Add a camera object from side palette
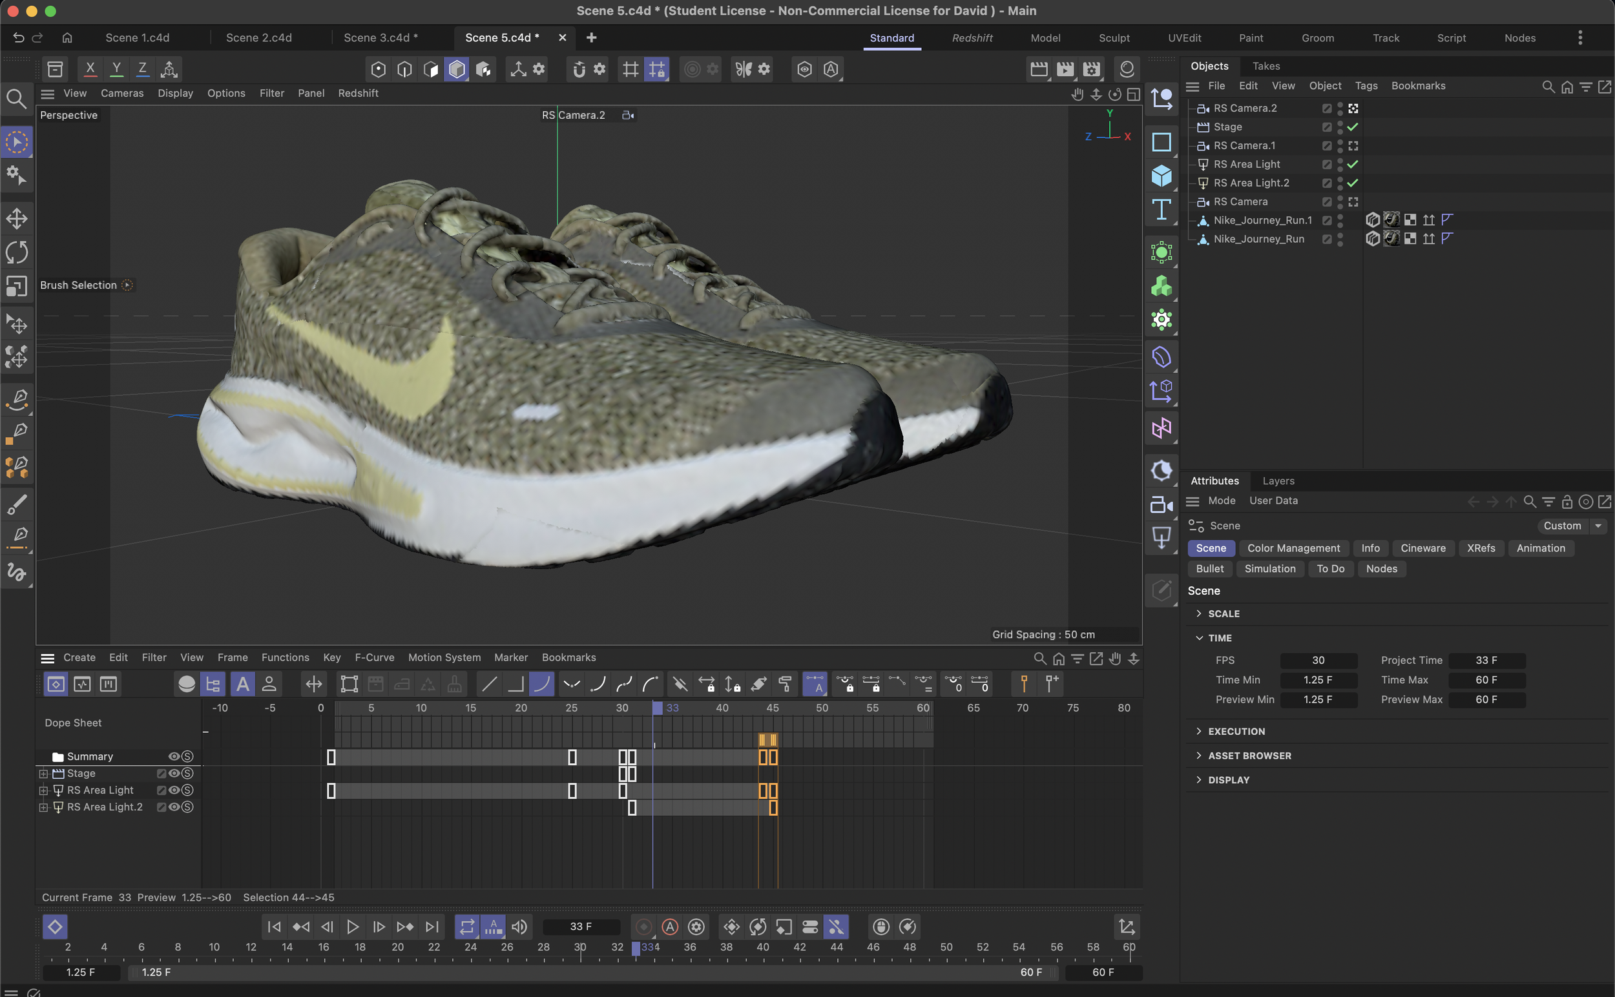 click(1161, 505)
